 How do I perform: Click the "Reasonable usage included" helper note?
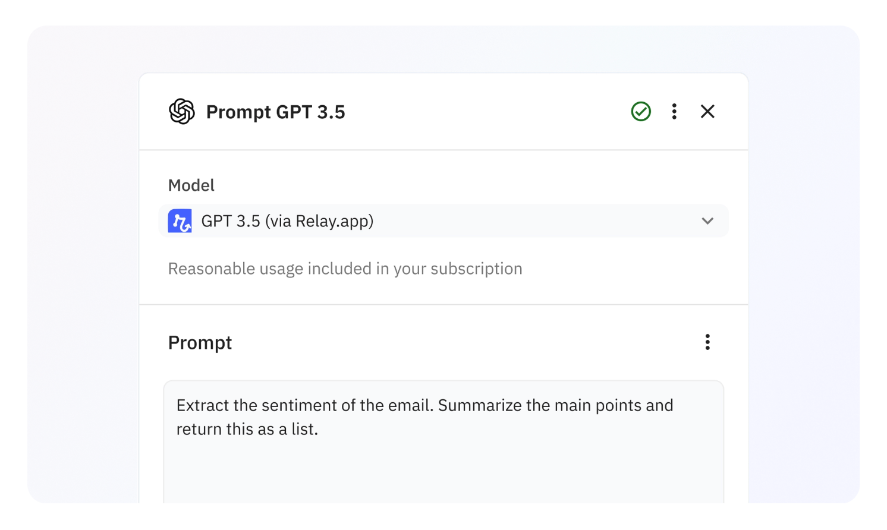[x=345, y=269]
